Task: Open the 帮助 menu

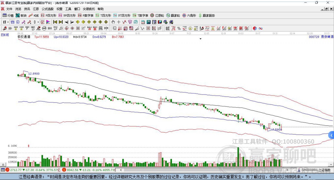Action: (100, 9)
